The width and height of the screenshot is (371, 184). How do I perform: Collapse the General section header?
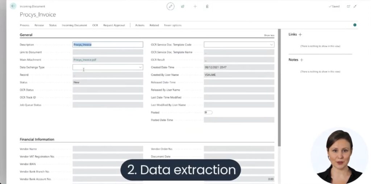26,35
